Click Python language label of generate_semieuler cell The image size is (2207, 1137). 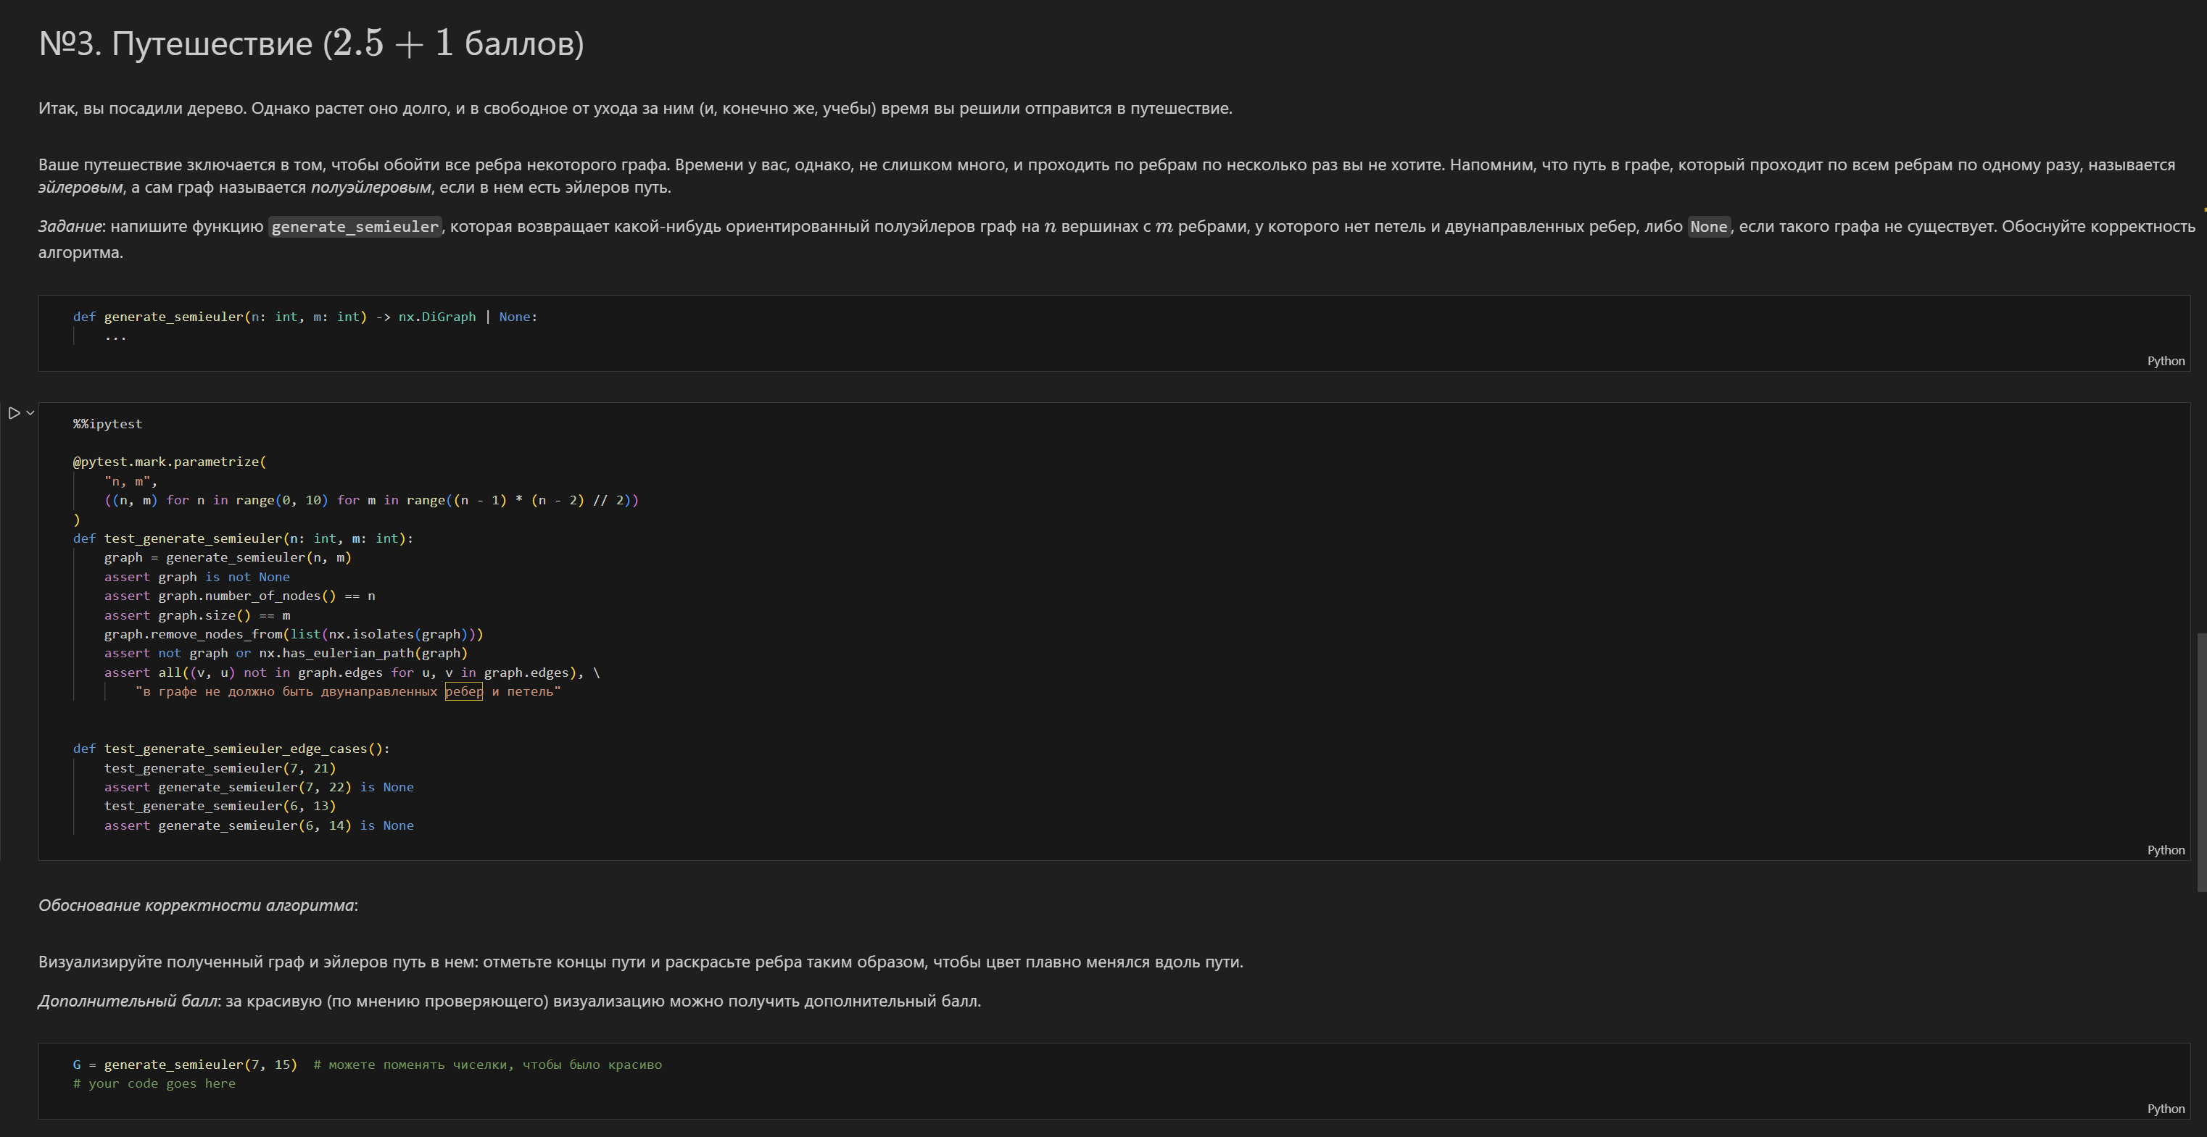click(2165, 360)
